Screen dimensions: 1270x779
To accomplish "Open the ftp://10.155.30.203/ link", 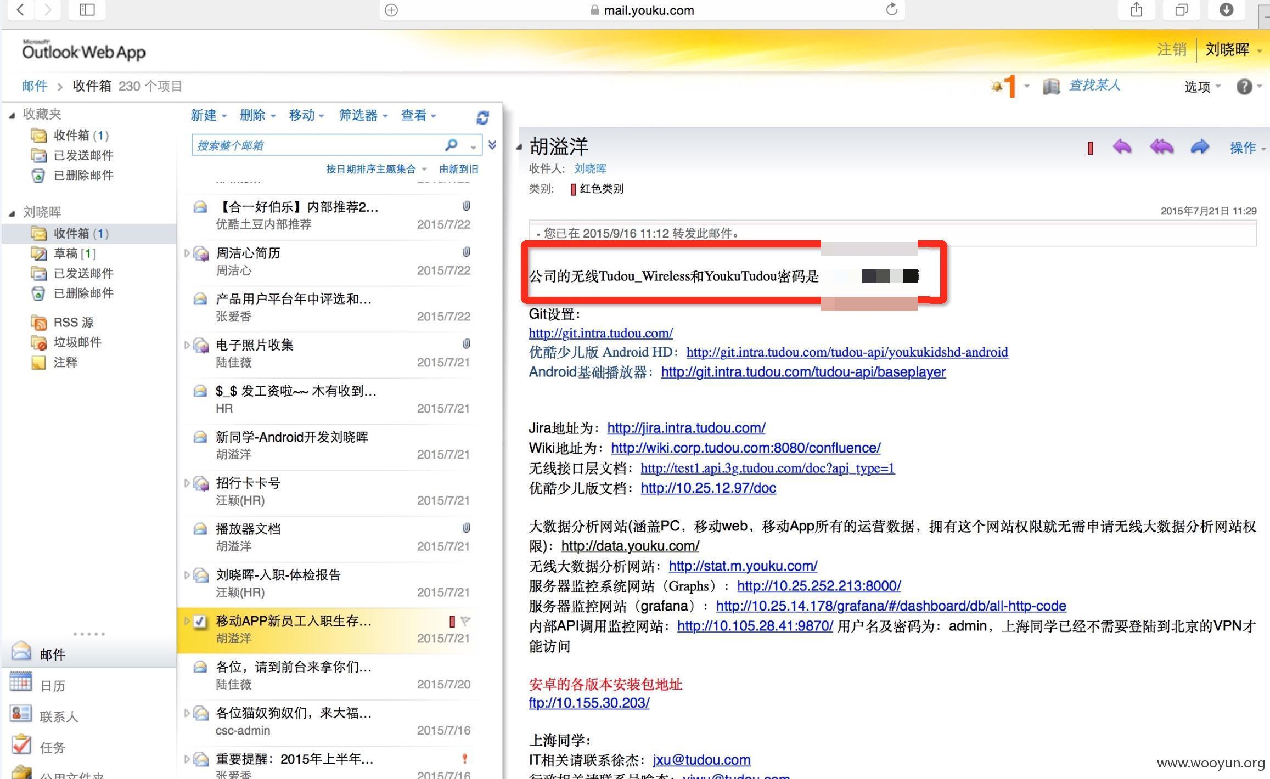I will [x=589, y=703].
